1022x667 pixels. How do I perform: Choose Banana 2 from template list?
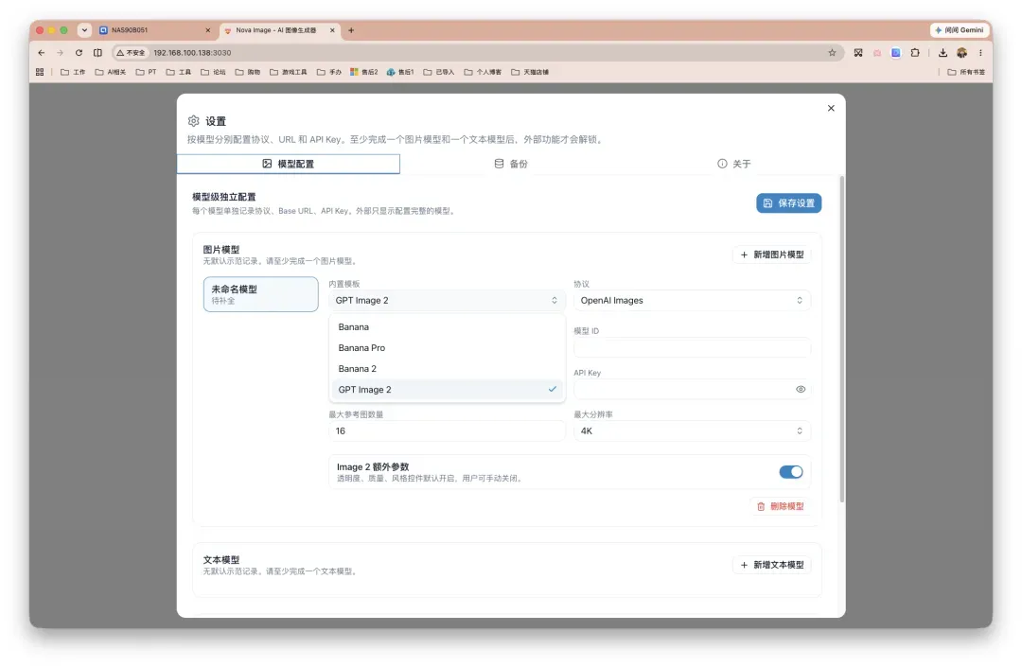(447, 369)
